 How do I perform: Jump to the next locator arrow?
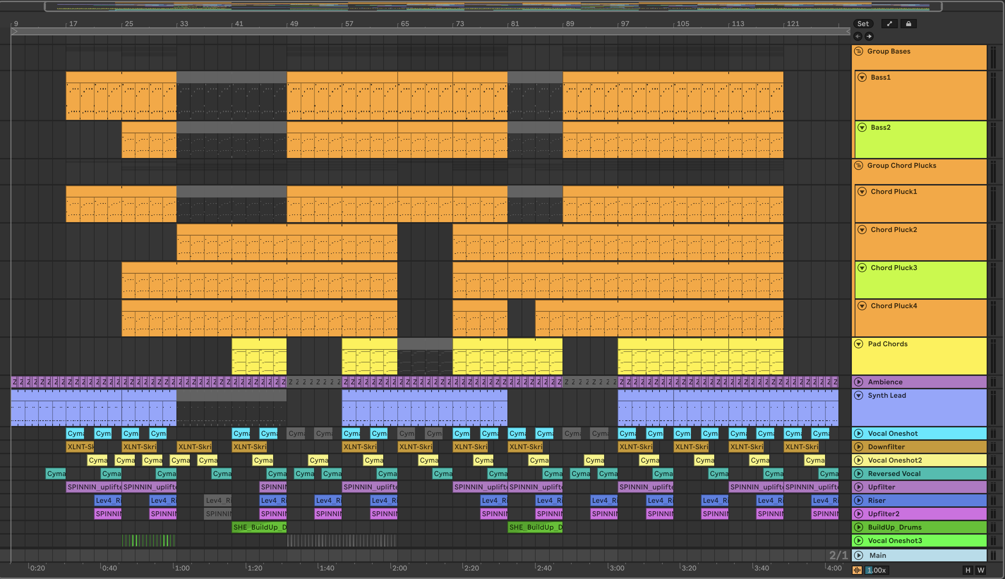point(869,37)
